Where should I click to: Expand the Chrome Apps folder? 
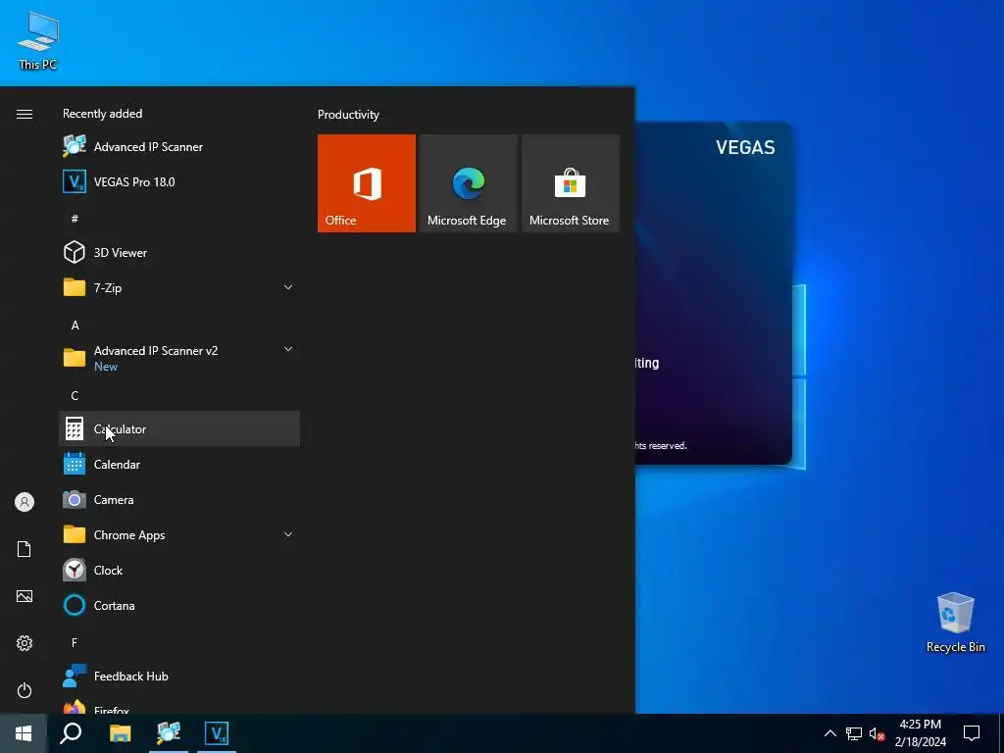(179, 534)
